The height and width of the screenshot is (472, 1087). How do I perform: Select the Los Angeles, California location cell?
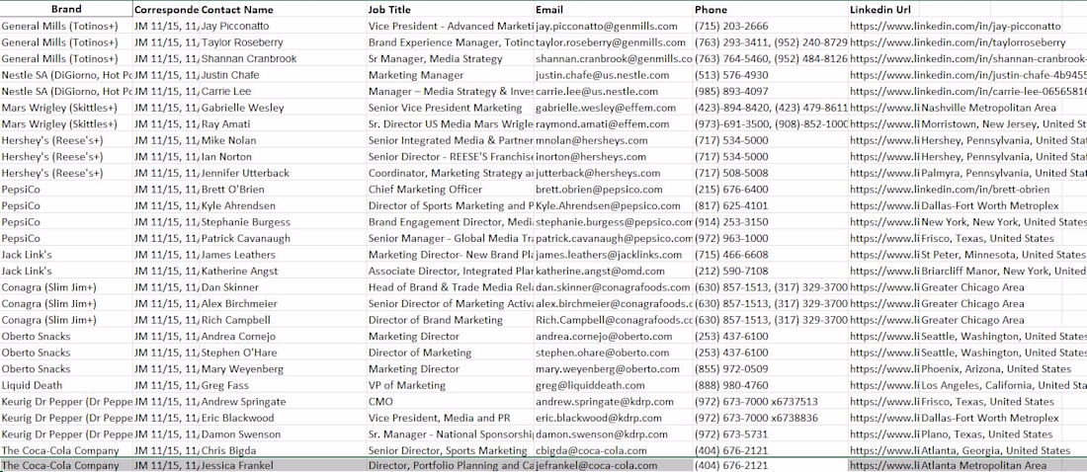1003,386
